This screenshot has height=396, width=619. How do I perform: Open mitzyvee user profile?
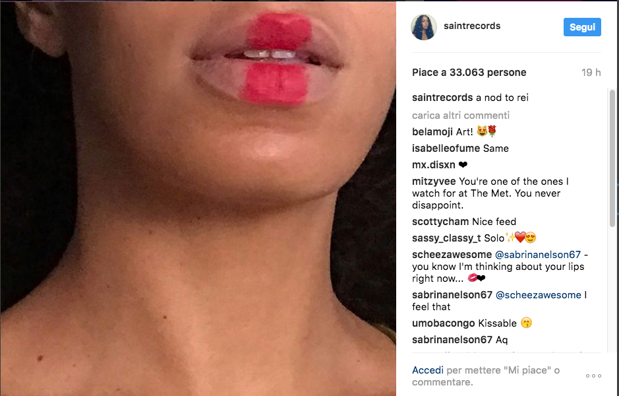pos(434,181)
